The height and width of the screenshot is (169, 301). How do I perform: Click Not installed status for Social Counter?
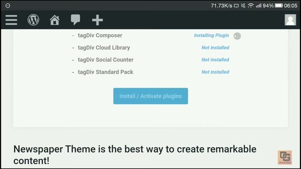[x=215, y=60]
